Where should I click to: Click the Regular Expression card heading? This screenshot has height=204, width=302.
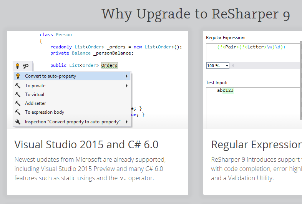(x=257, y=144)
